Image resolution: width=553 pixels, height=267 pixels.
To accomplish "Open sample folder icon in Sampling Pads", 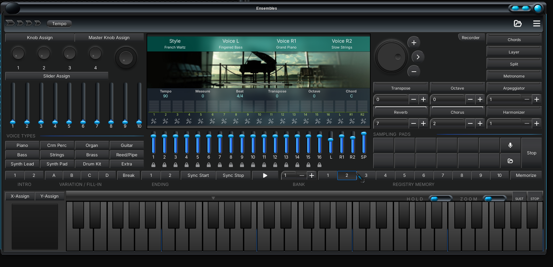I will click(x=510, y=161).
